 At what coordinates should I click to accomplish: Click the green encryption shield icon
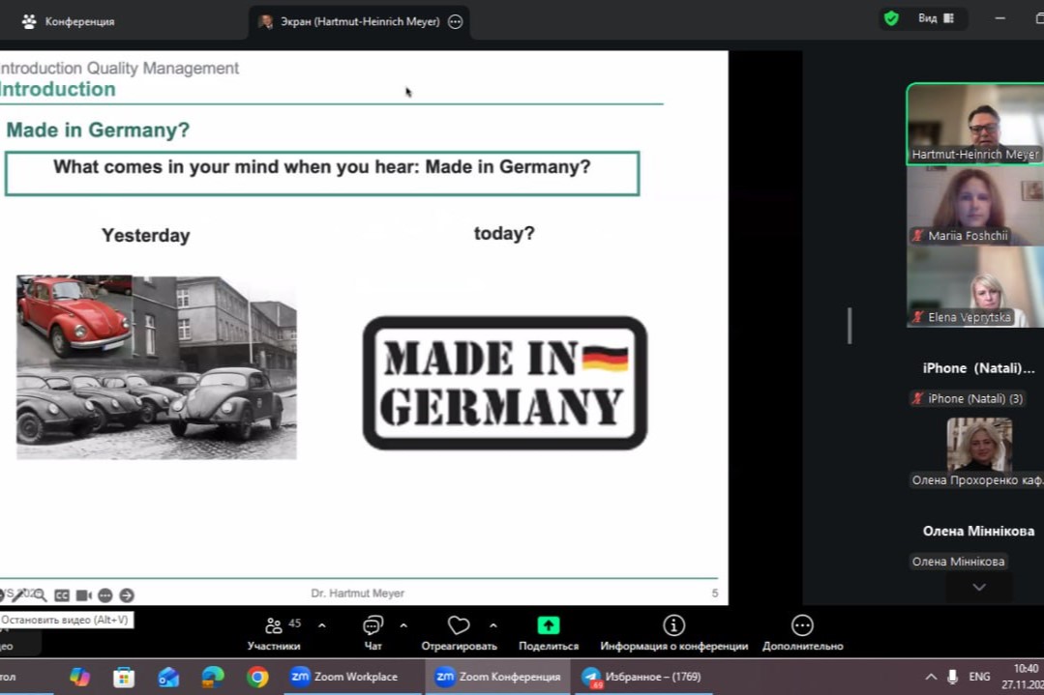891,18
